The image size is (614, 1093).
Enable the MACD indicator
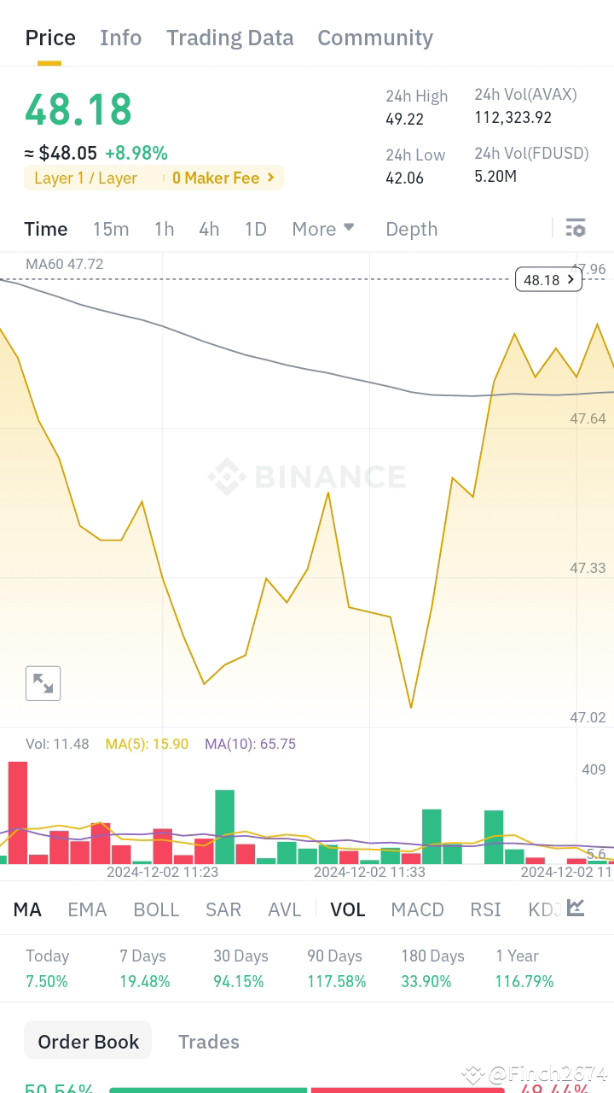click(418, 909)
